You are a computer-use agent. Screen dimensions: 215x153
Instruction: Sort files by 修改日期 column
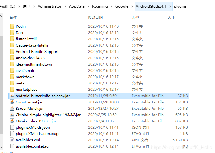coord(95,17)
